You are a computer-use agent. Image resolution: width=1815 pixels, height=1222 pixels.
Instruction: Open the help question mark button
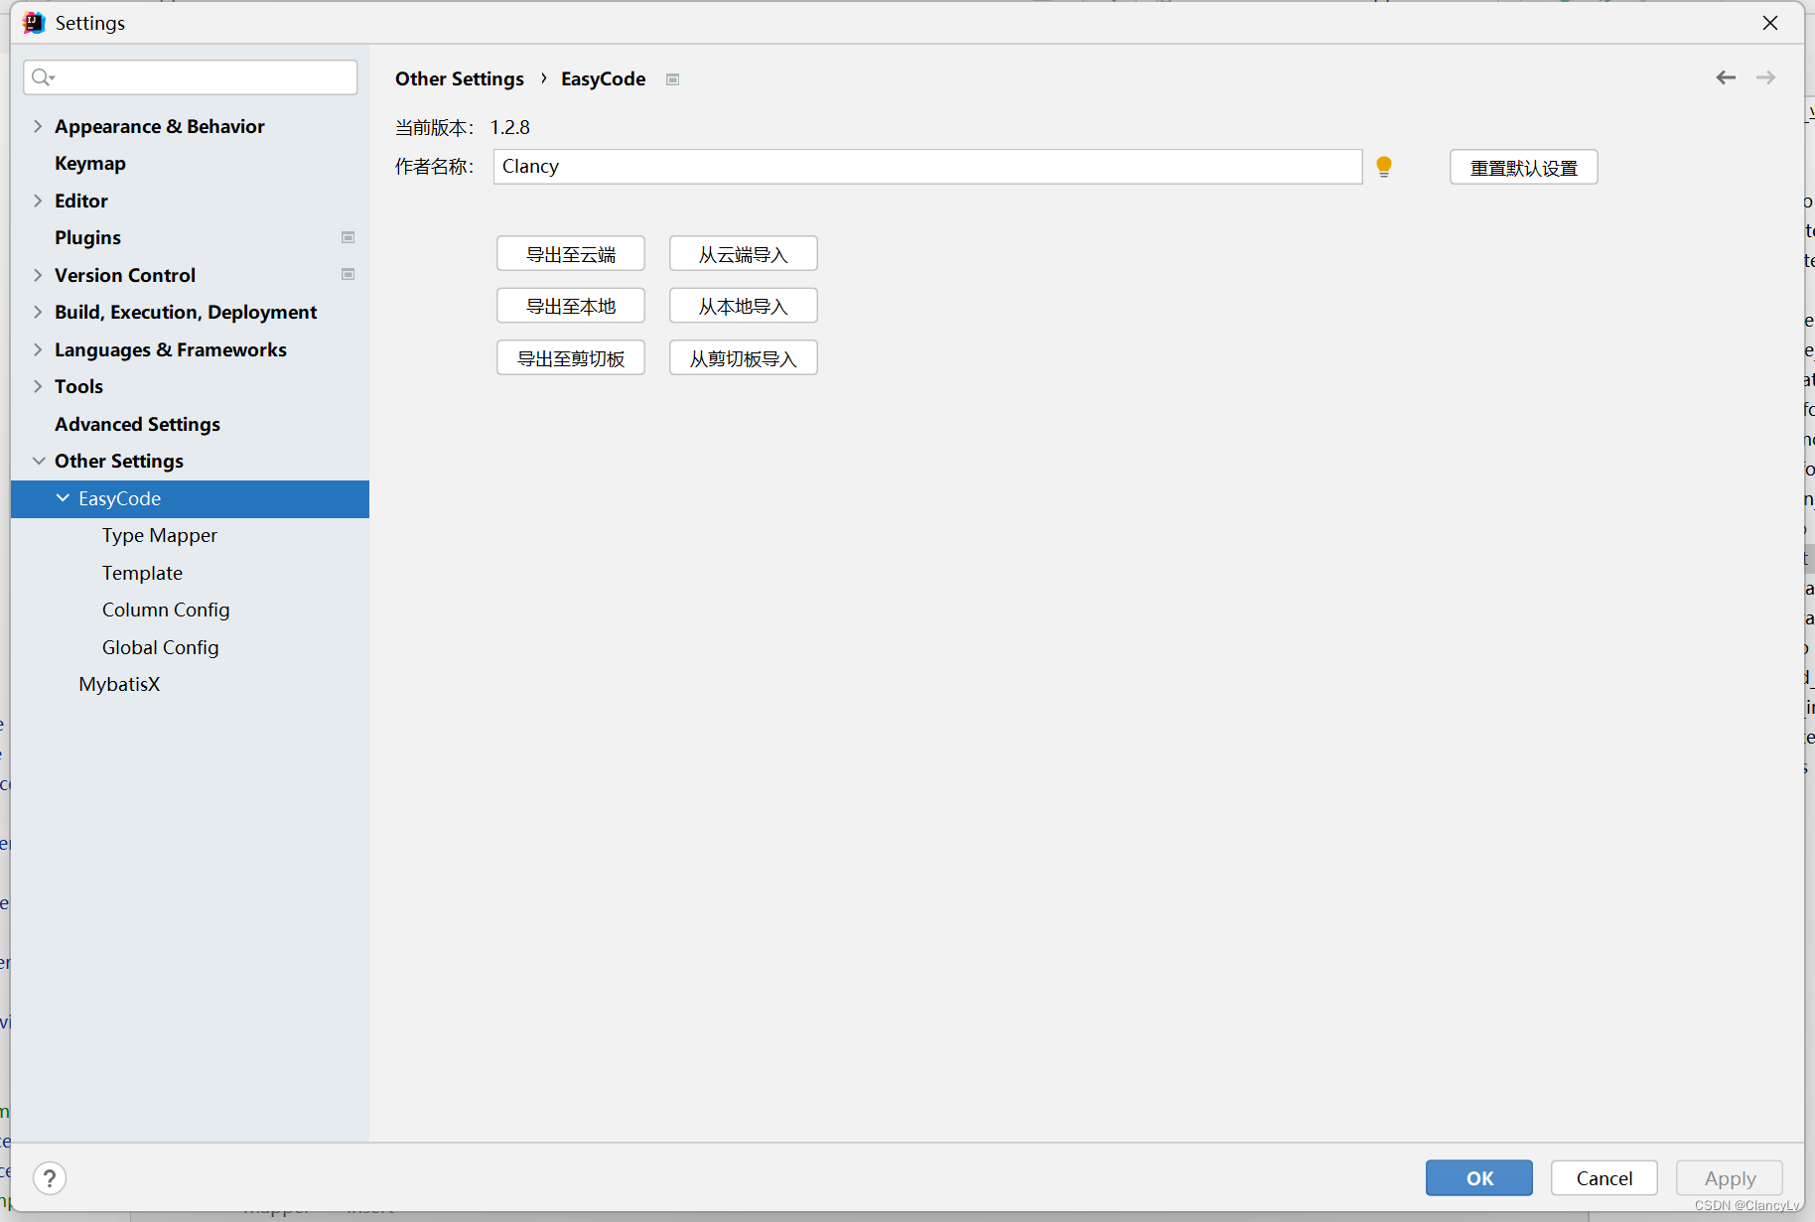tap(50, 1178)
